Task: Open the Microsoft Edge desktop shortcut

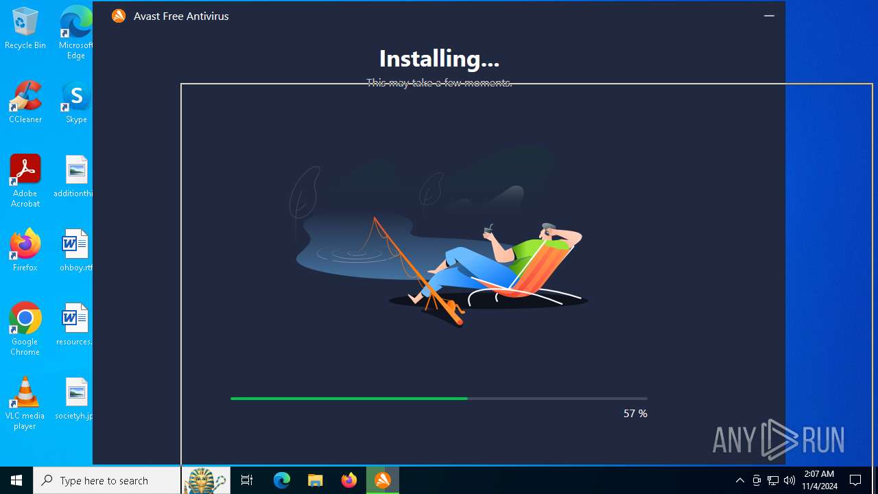Action: click(75, 32)
